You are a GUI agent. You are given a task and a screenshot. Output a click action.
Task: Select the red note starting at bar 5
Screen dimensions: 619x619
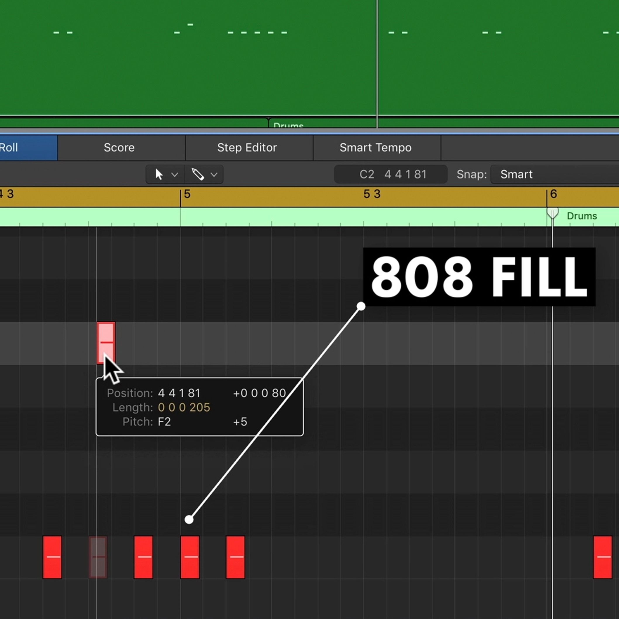190,557
